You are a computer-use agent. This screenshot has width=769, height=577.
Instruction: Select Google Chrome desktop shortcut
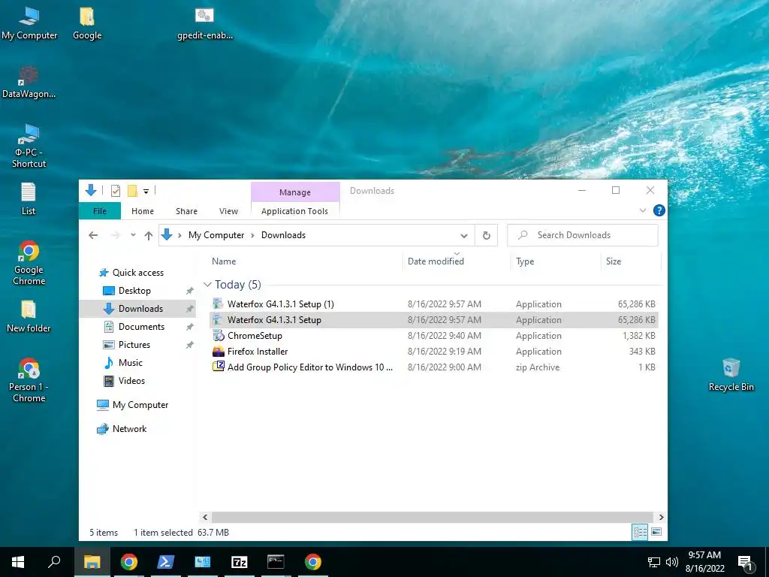[29, 263]
